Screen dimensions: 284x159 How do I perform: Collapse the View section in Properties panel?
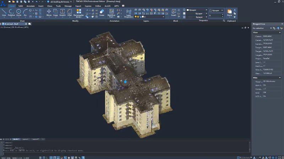(x=280, y=33)
